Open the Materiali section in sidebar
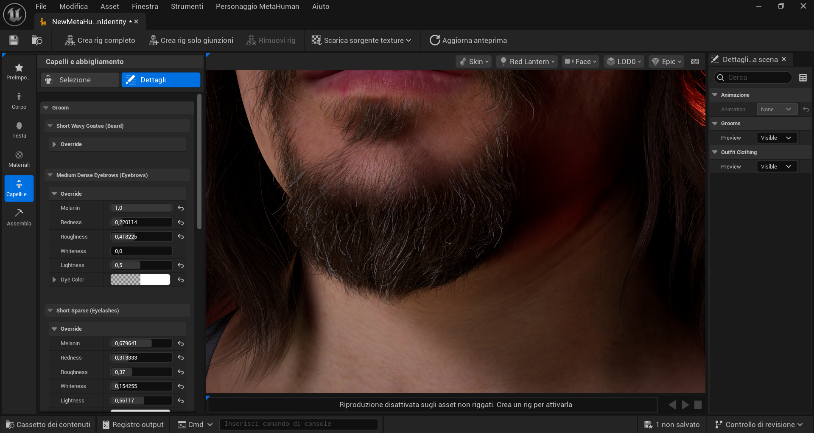The height and width of the screenshot is (433, 814). [x=19, y=159]
